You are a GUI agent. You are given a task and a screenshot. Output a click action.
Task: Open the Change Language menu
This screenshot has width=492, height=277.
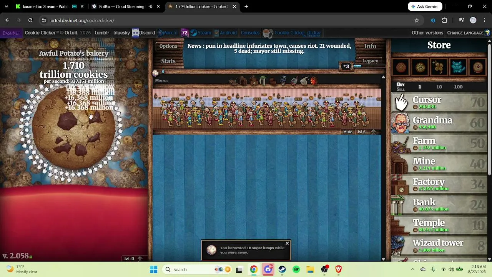pos(469,33)
